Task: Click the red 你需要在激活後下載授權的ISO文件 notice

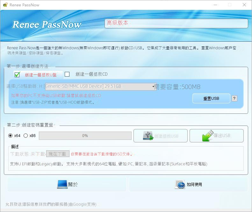Action: coord(102,154)
